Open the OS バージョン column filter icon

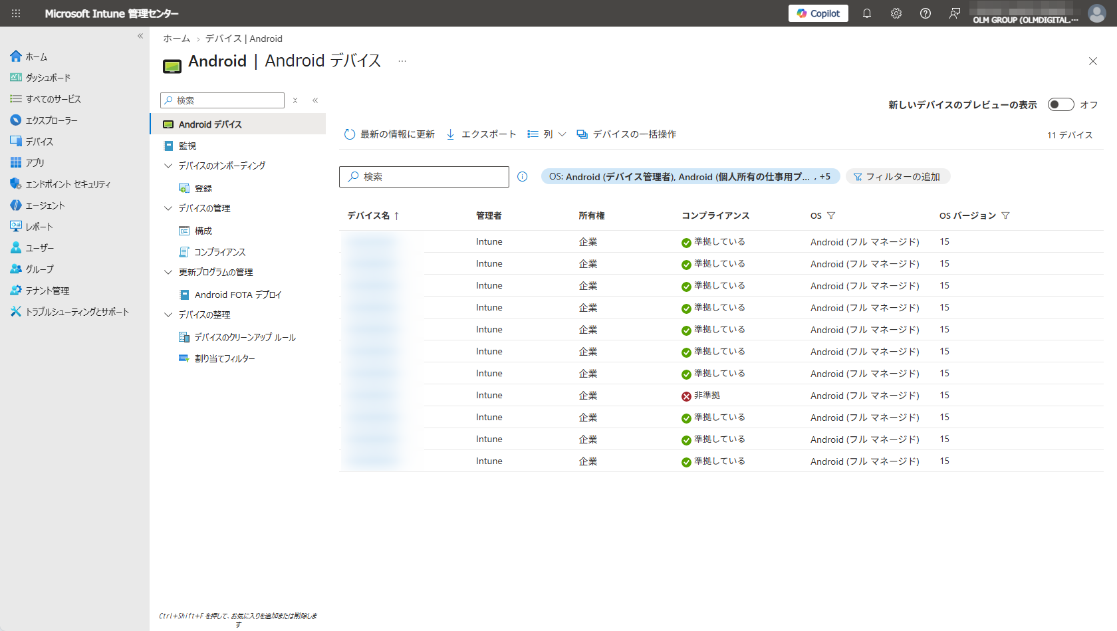point(1005,215)
